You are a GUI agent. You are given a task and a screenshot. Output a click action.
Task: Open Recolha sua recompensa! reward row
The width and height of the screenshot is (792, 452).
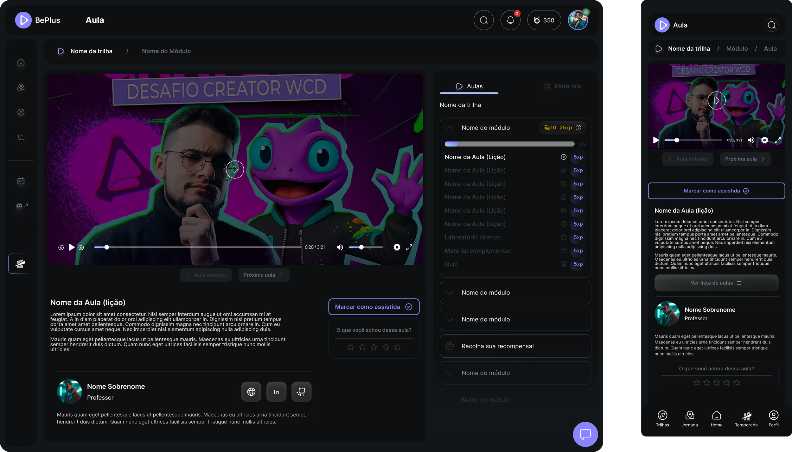515,346
